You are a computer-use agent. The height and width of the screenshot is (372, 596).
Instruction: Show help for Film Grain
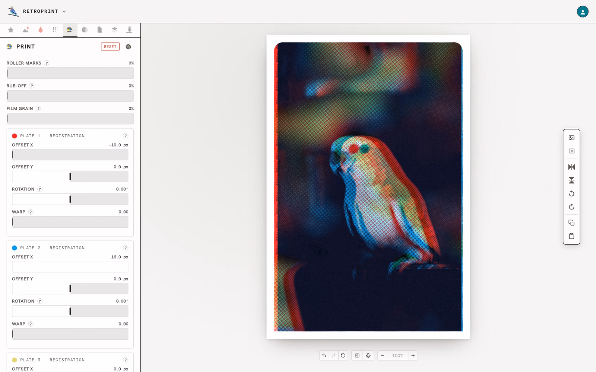coord(38,109)
